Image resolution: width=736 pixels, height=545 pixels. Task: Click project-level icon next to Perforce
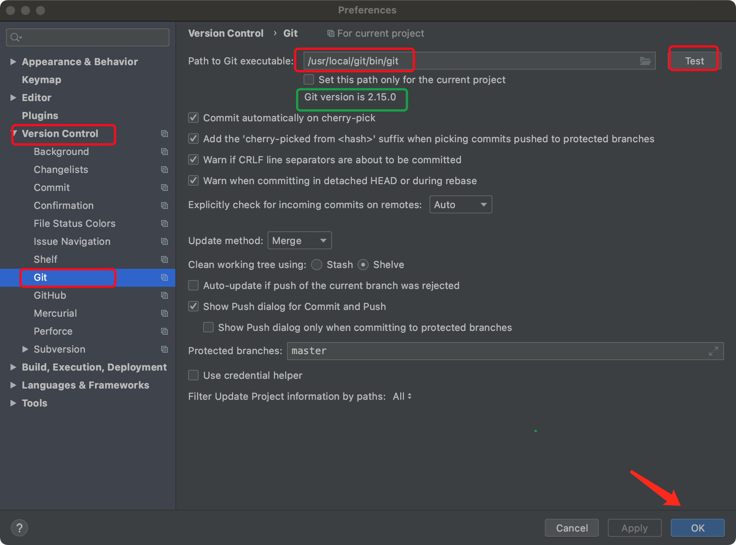(164, 331)
